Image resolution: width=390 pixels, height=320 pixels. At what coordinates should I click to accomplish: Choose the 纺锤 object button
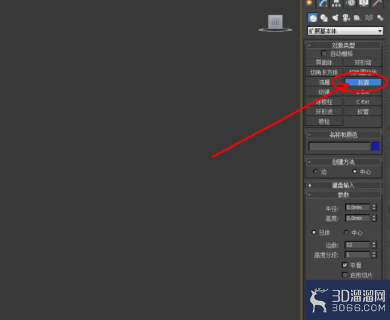click(x=324, y=92)
